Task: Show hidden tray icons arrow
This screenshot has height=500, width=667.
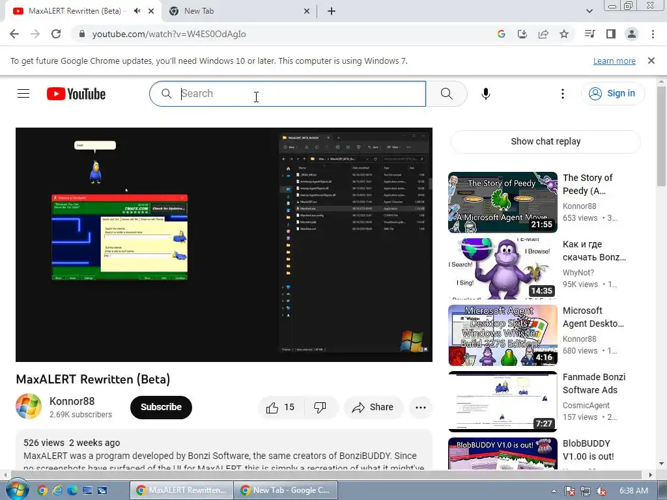Action: pos(554,491)
